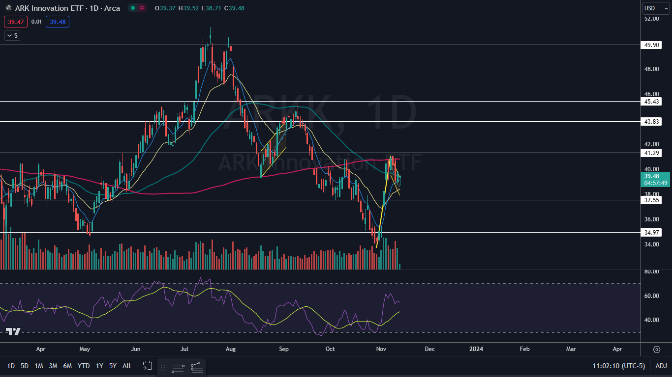672x377 pixels.
Task: Click the L38.71 low value in legend
Action: point(211,8)
